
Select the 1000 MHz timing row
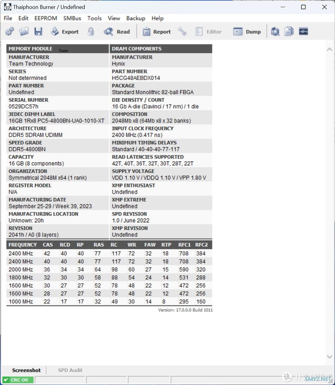point(109,302)
